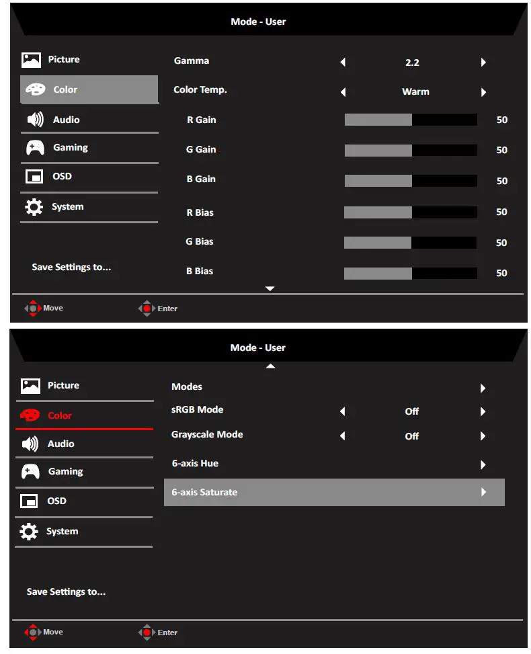The image size is (531, 654).
Task: Click Color palette icon in upper menu
Action: point(36,89)
